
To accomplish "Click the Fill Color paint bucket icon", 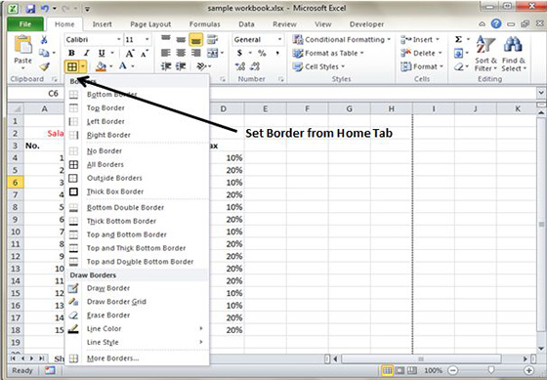I will pyautogui.click(x=101, y=66).
